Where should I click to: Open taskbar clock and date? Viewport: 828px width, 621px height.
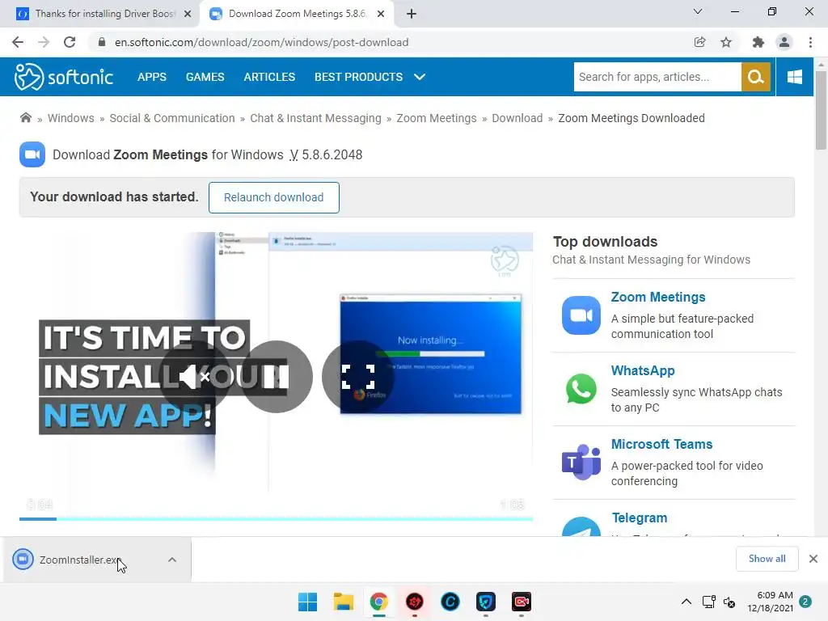[770, 602]
